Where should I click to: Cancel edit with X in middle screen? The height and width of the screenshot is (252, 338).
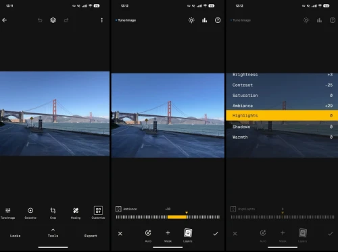[120, 234]
